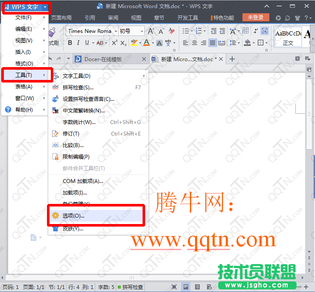Click the format painter brush icon
This screenshot has height=292, width=315.
point(52,32)
